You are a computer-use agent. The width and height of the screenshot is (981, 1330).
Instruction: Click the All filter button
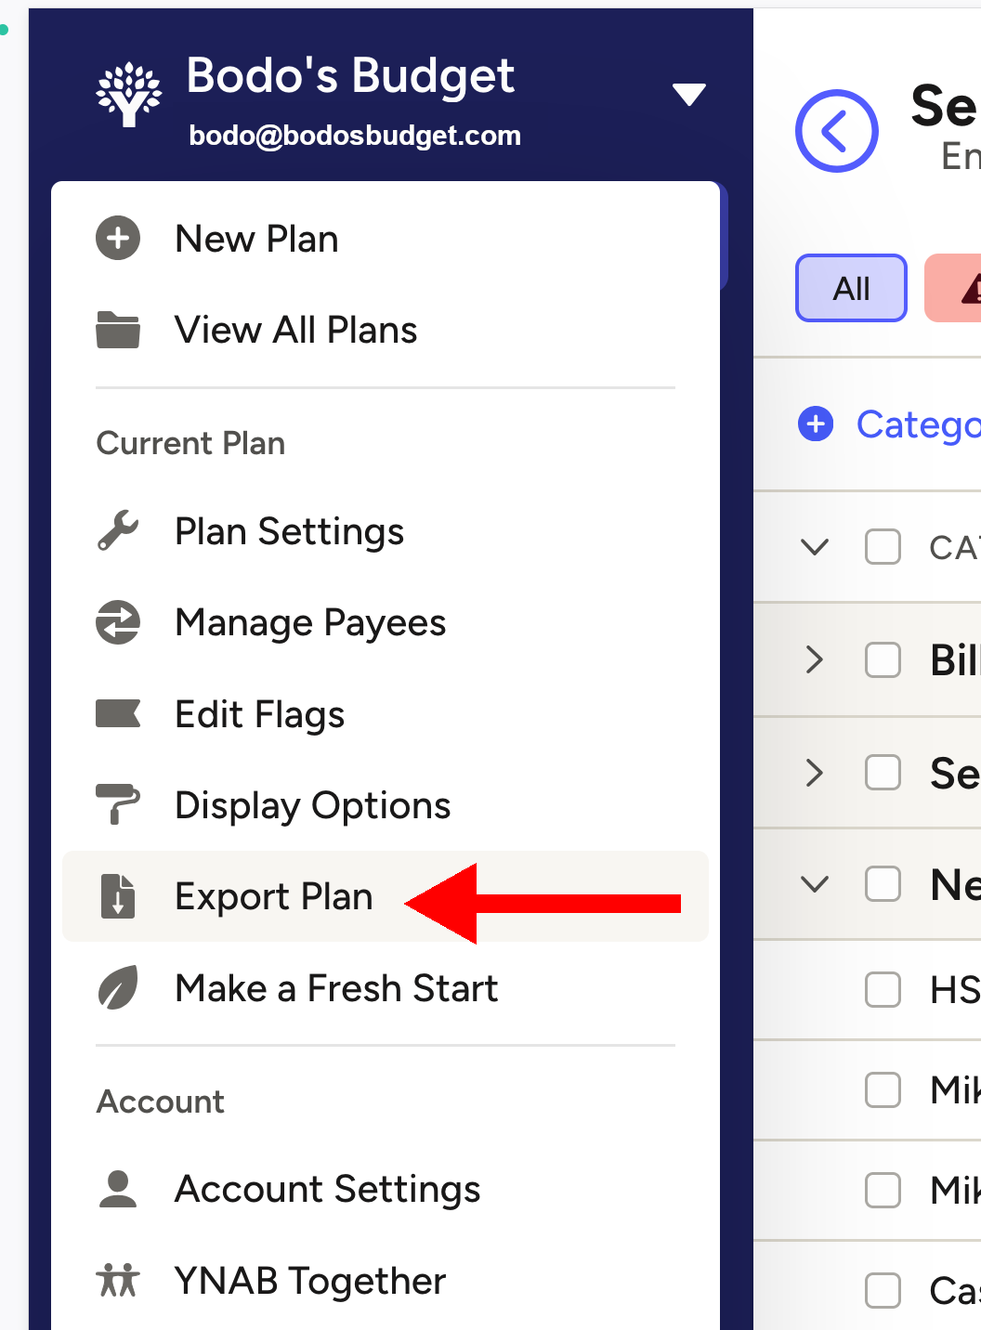(851, 289)
